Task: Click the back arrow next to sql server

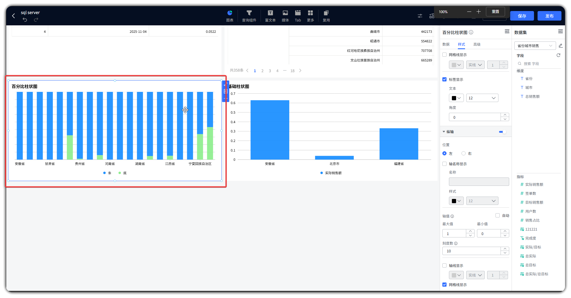Action: click(x=13, y=16)
